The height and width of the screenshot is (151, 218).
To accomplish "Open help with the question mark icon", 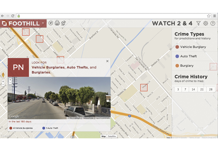I will point(213,23).
